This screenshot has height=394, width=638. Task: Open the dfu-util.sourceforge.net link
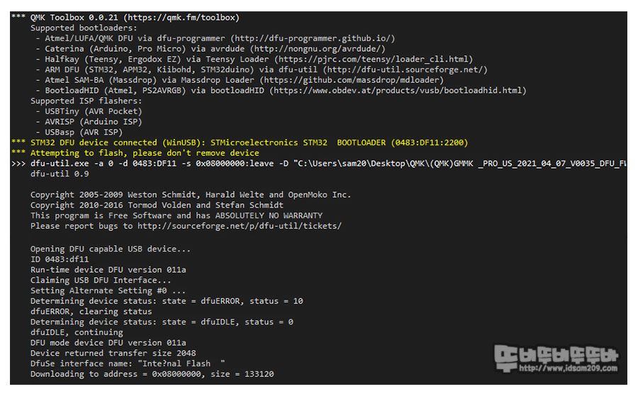[405, 69]
